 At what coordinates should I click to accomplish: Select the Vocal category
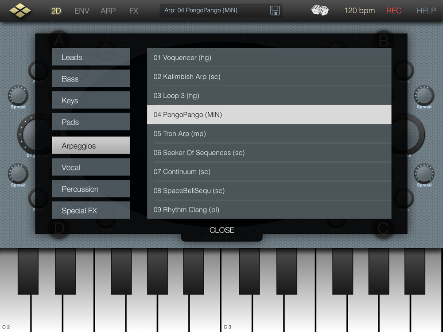(91, 167)
